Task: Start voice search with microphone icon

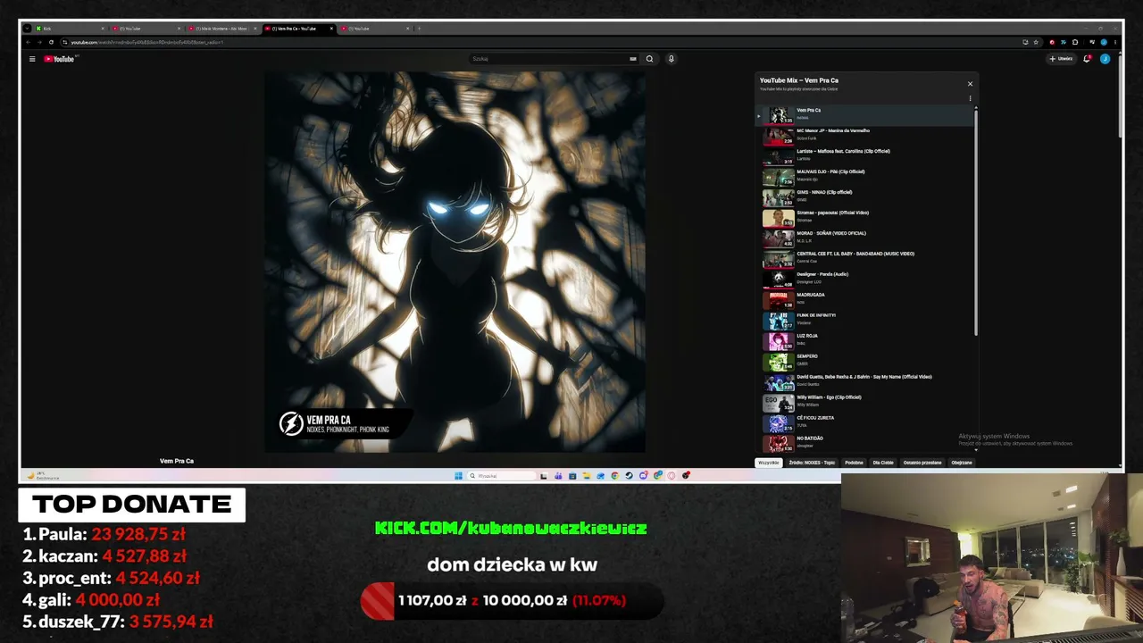Action: [x=672, y=59]
